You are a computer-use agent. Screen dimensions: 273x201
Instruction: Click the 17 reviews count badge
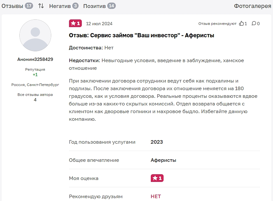click(x=29, y=6)
